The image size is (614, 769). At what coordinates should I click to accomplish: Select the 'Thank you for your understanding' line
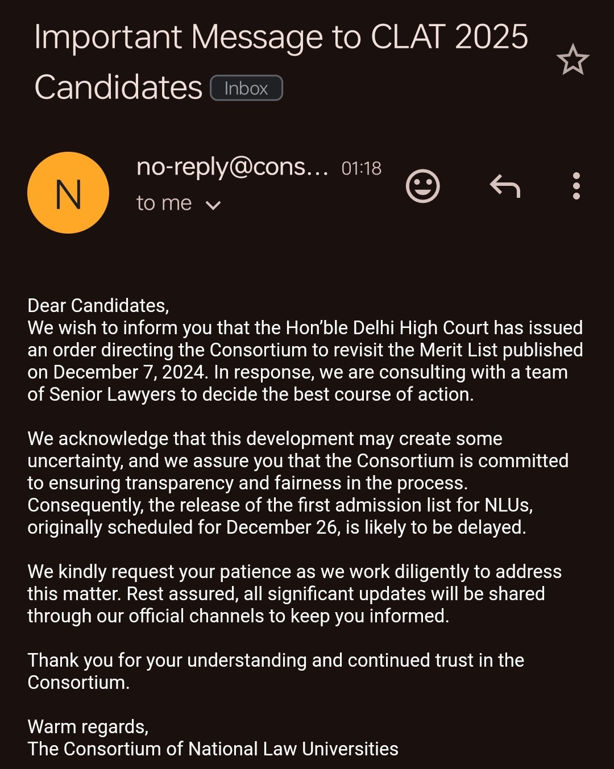tap(276, 671)
